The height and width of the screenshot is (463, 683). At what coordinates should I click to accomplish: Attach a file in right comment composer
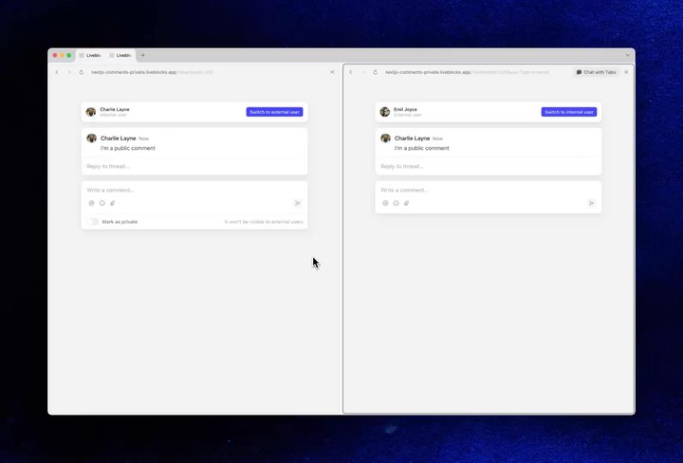coord(406,203)
